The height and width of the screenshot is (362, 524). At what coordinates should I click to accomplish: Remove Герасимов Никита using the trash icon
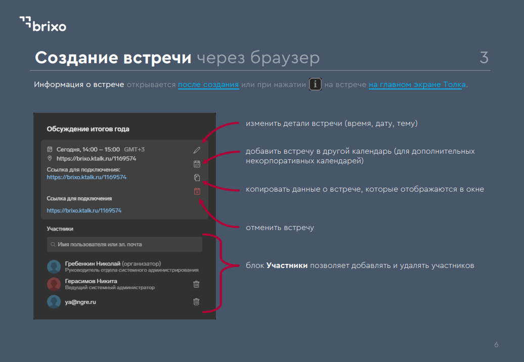(x=196, y=284)
